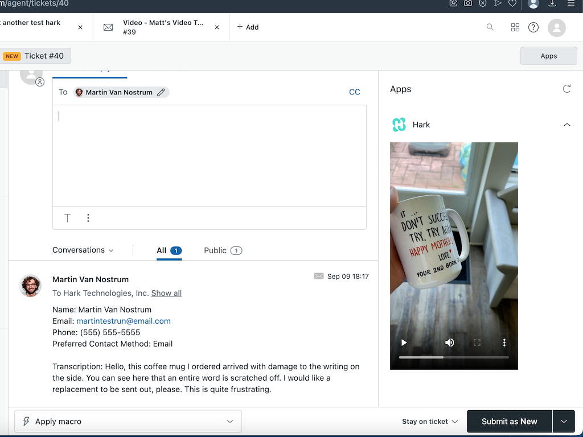Open the martintestrun@email.com link

tap(123, 321)
